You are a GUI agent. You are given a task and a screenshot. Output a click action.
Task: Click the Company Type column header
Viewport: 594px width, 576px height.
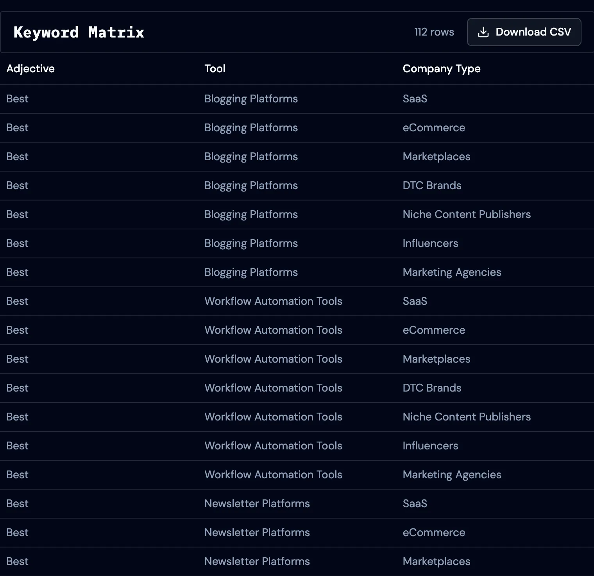tap(441, 69)
